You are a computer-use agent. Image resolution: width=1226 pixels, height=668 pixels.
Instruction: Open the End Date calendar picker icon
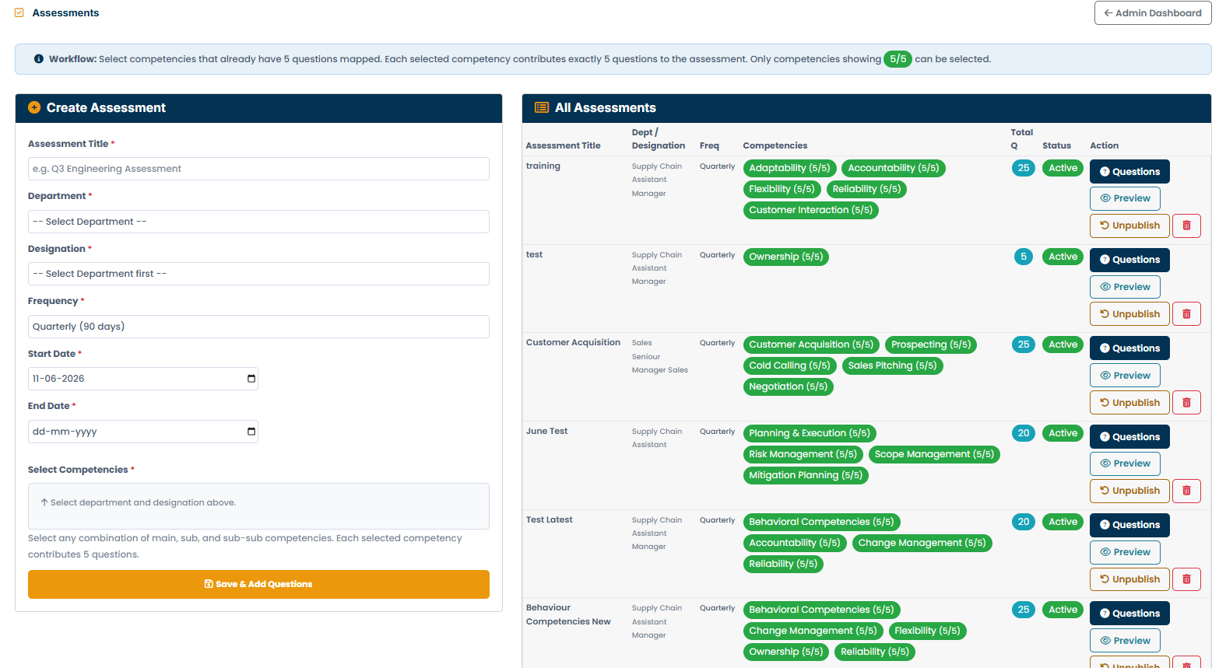click(x=251, y=432)
